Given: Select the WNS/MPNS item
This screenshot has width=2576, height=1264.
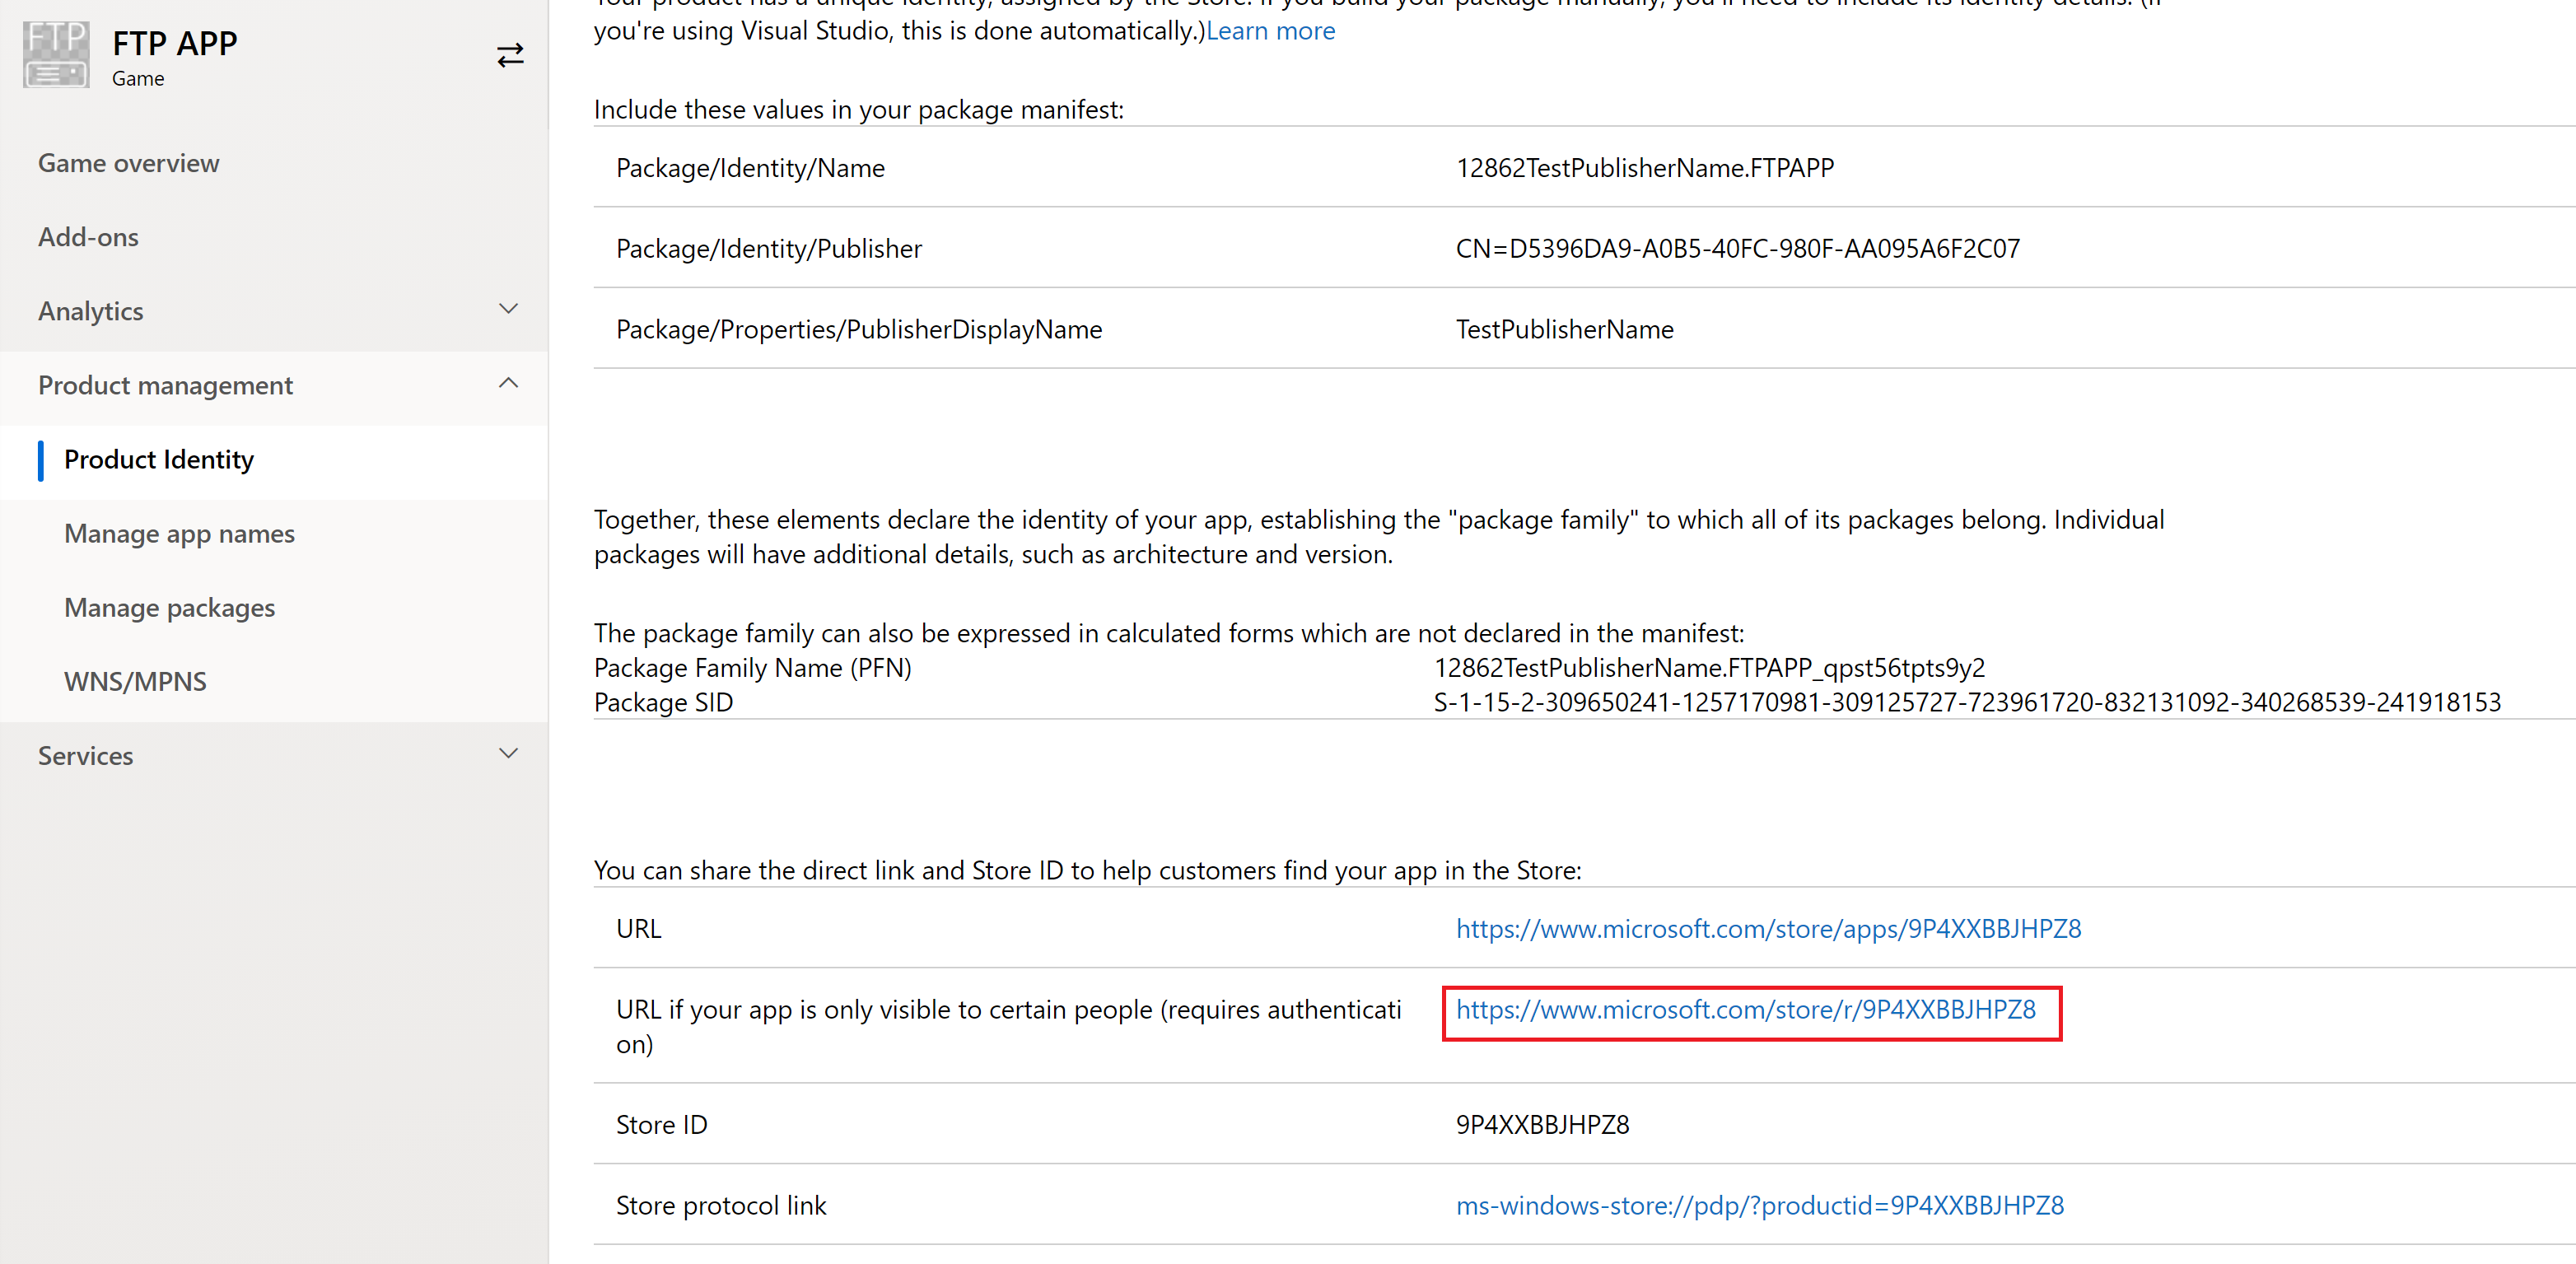Looking at the screenshot, I should coord(135,681).
